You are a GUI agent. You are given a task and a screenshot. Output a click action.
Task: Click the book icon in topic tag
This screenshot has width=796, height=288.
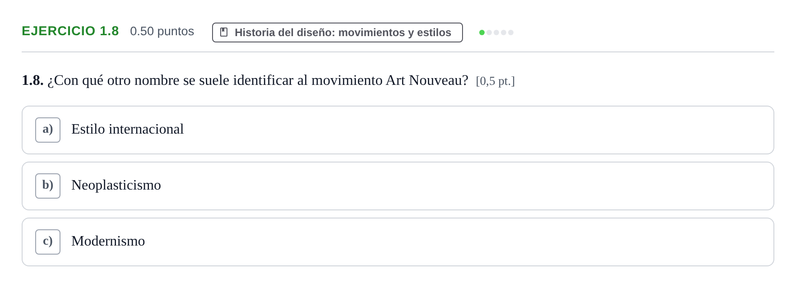click(224, 33)
